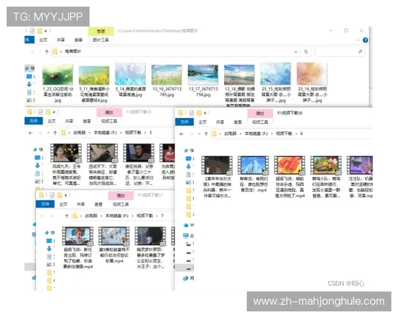
Task: Click new folder icon in folder 7 titlebar
Action: pos(60,195)
